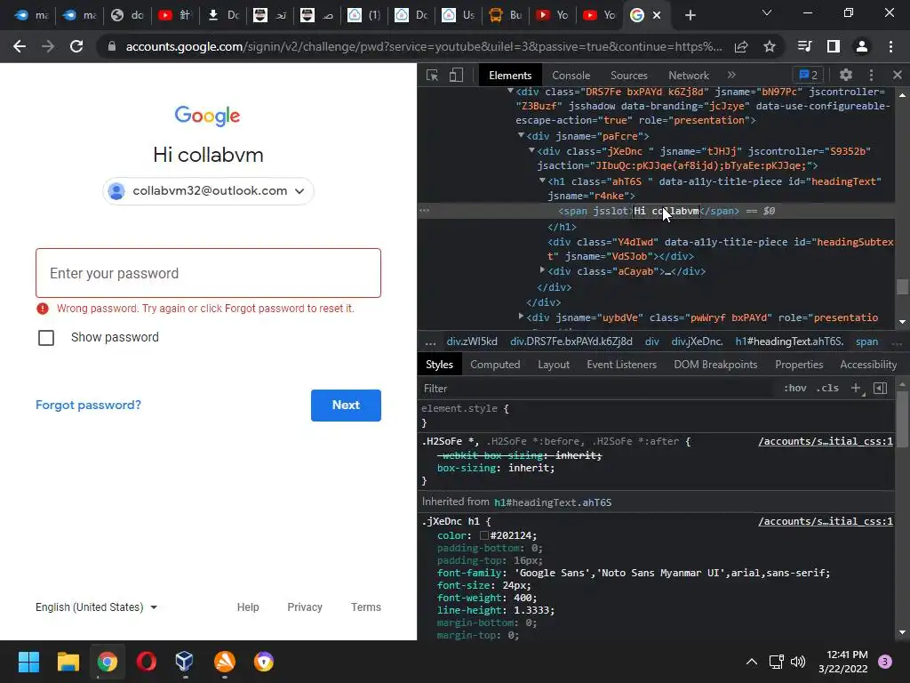Switch to the Layout pane tab
Screen dimensions: 910x683
(x=553, y=364)
